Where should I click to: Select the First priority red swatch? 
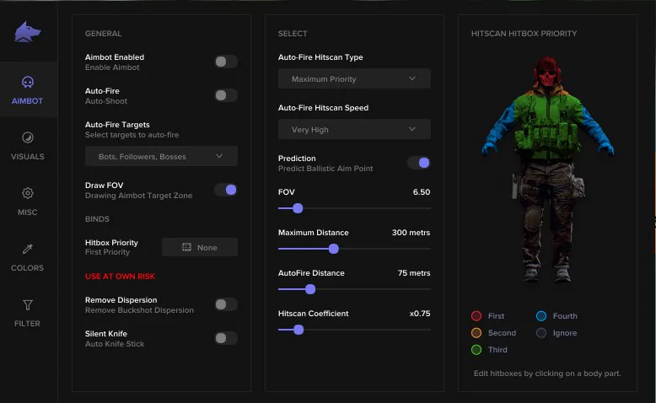coord(476,316)
